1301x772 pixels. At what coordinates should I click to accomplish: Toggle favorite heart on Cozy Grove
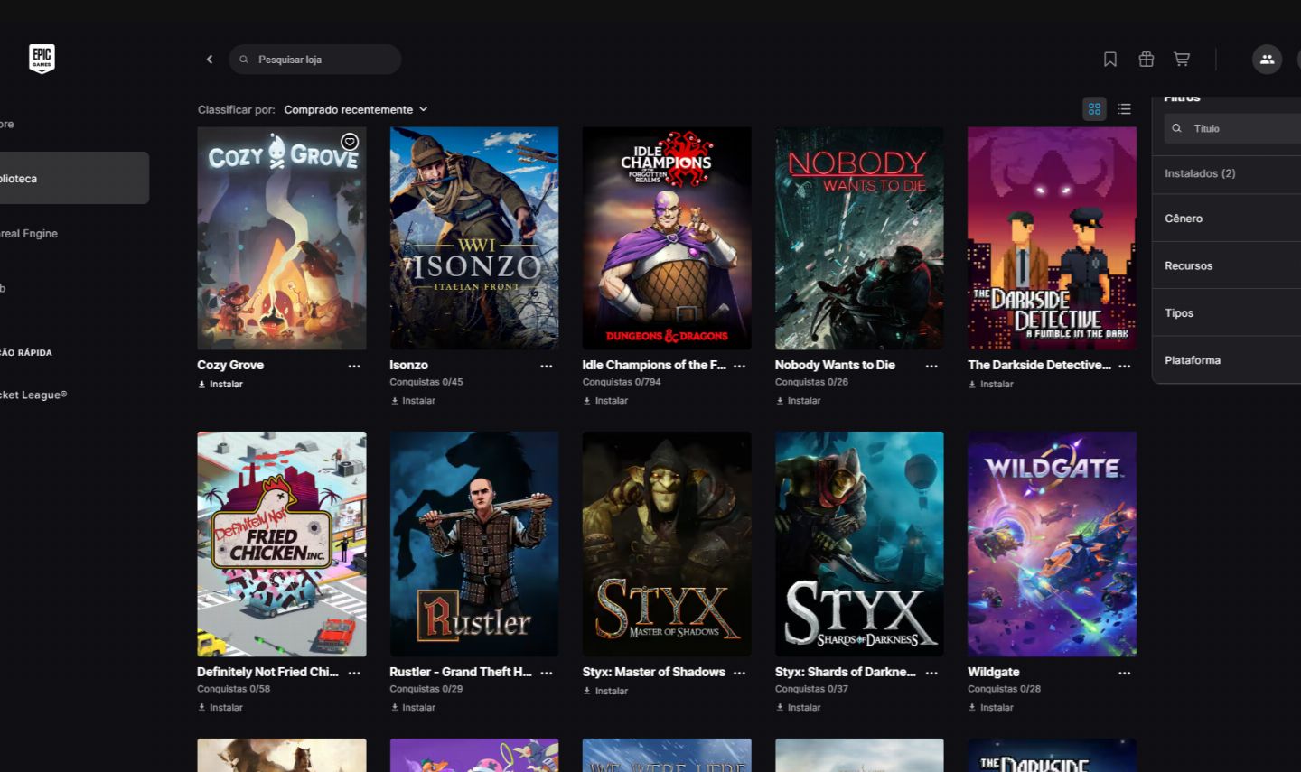[350, 142]
